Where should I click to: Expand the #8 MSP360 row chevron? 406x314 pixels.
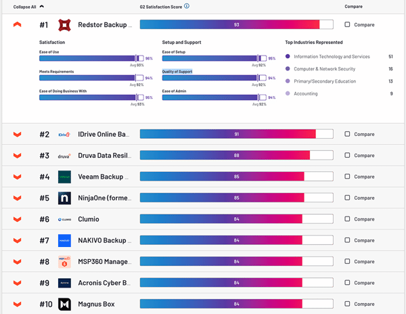17,262
